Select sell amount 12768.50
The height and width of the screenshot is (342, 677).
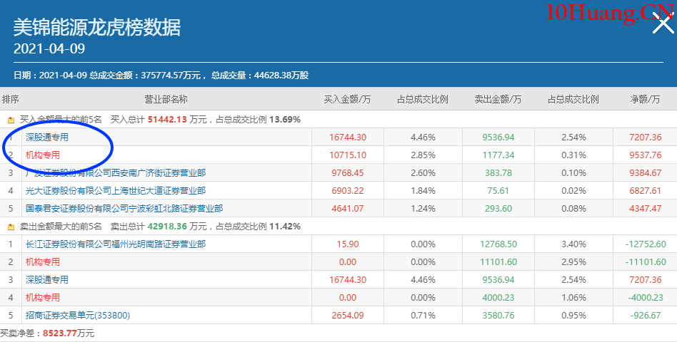tap(498, 244)
